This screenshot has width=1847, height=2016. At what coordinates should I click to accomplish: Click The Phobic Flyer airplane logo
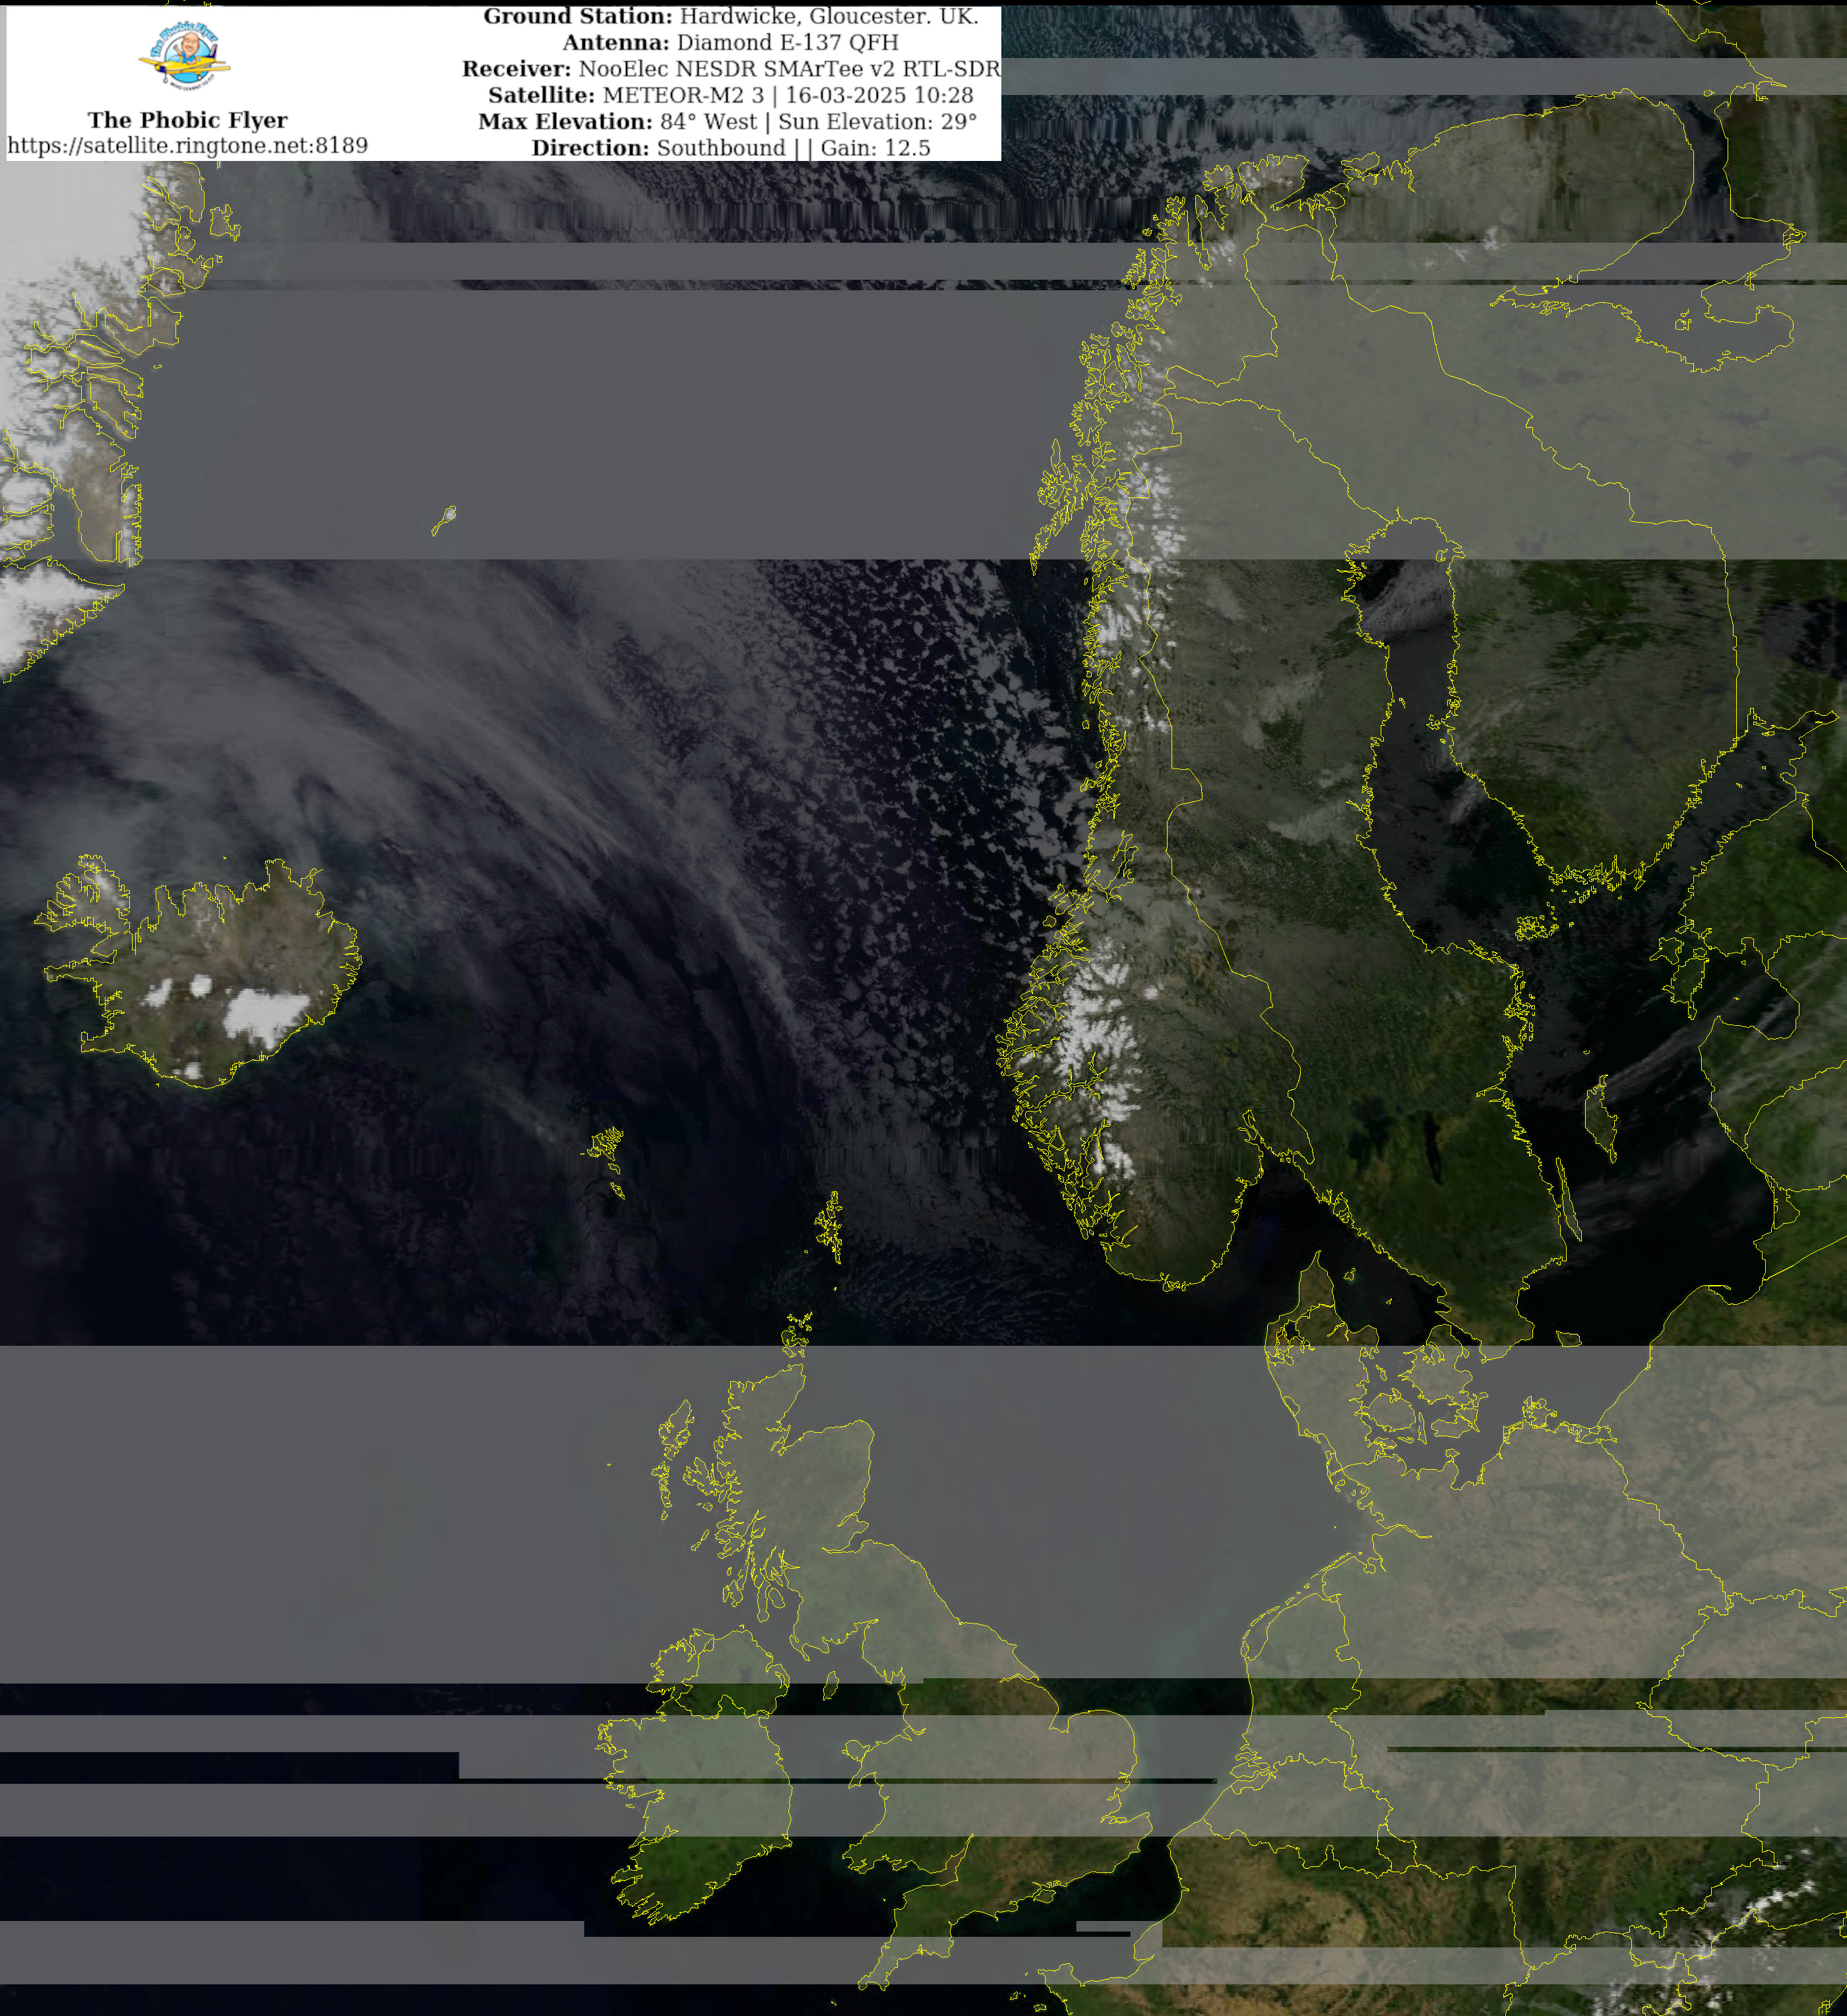pyautogui.click(x=185, y=57)
